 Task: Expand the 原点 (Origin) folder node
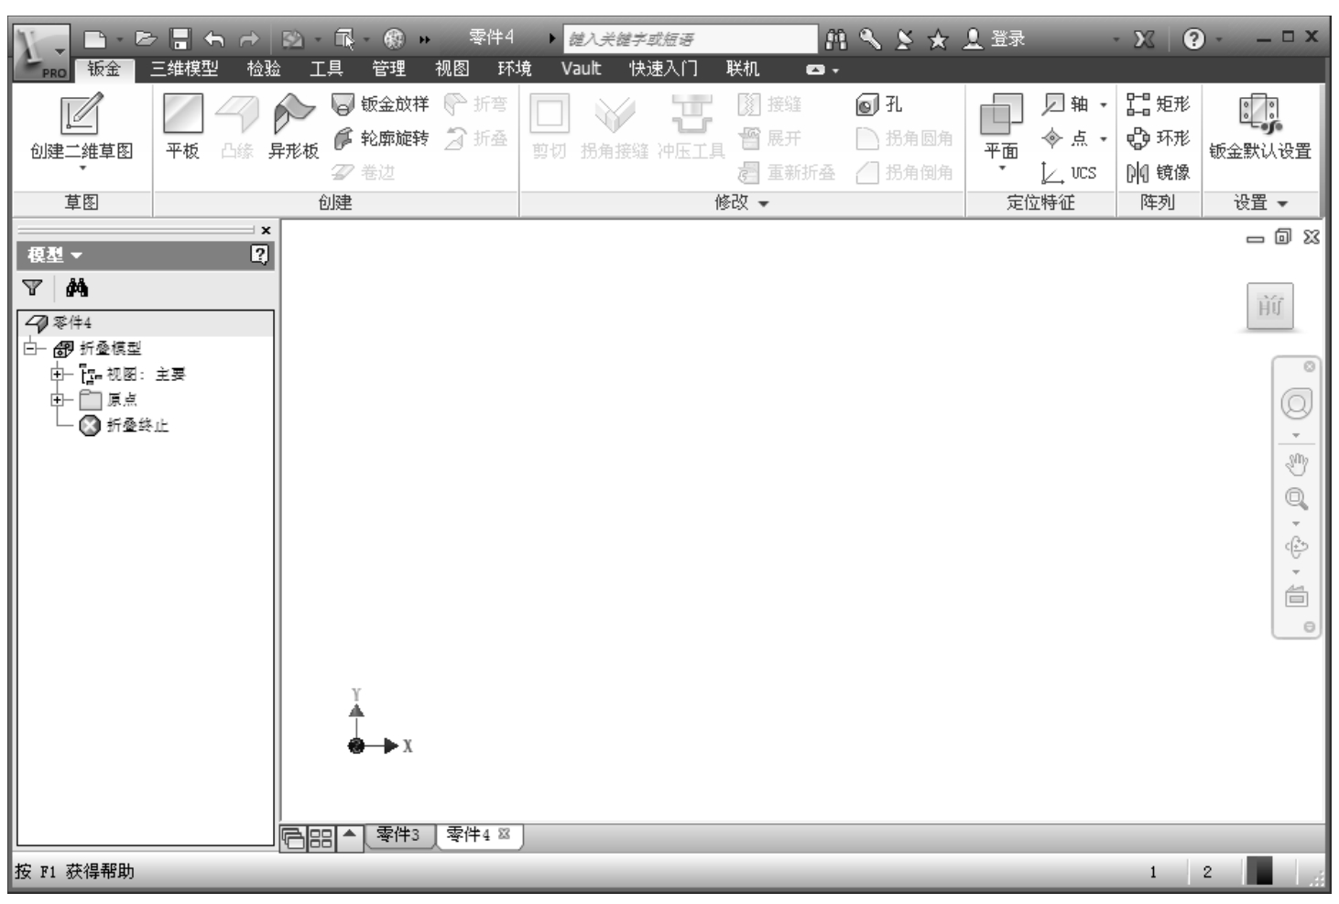[x=58, y=399]
